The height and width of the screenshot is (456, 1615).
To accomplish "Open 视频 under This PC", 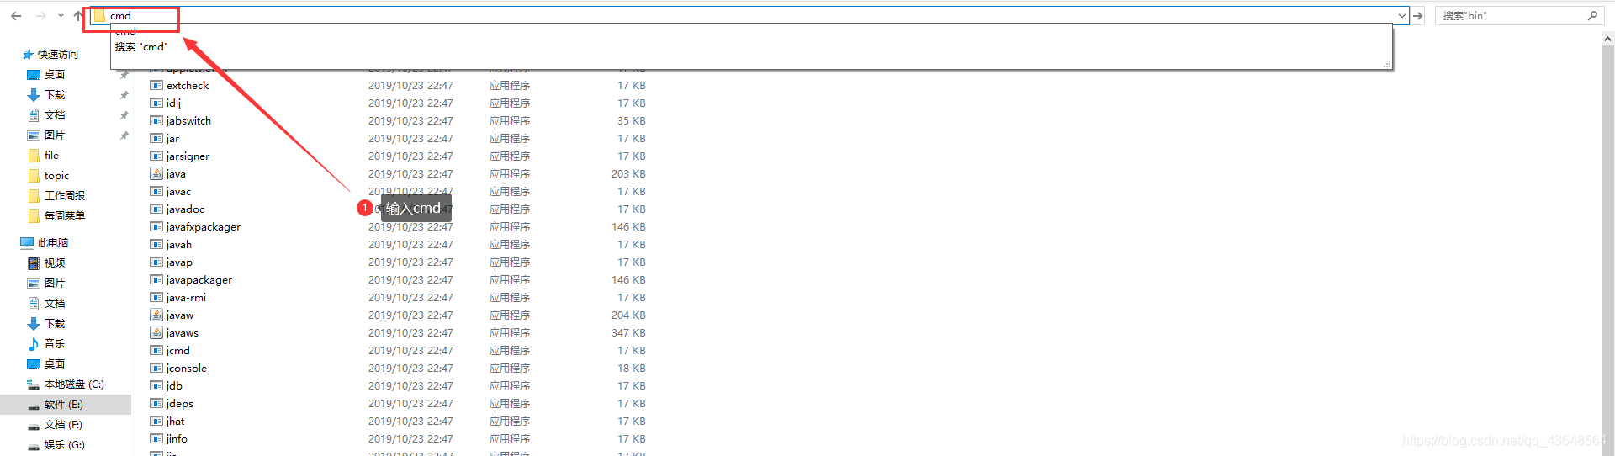I will click(55, 263).
